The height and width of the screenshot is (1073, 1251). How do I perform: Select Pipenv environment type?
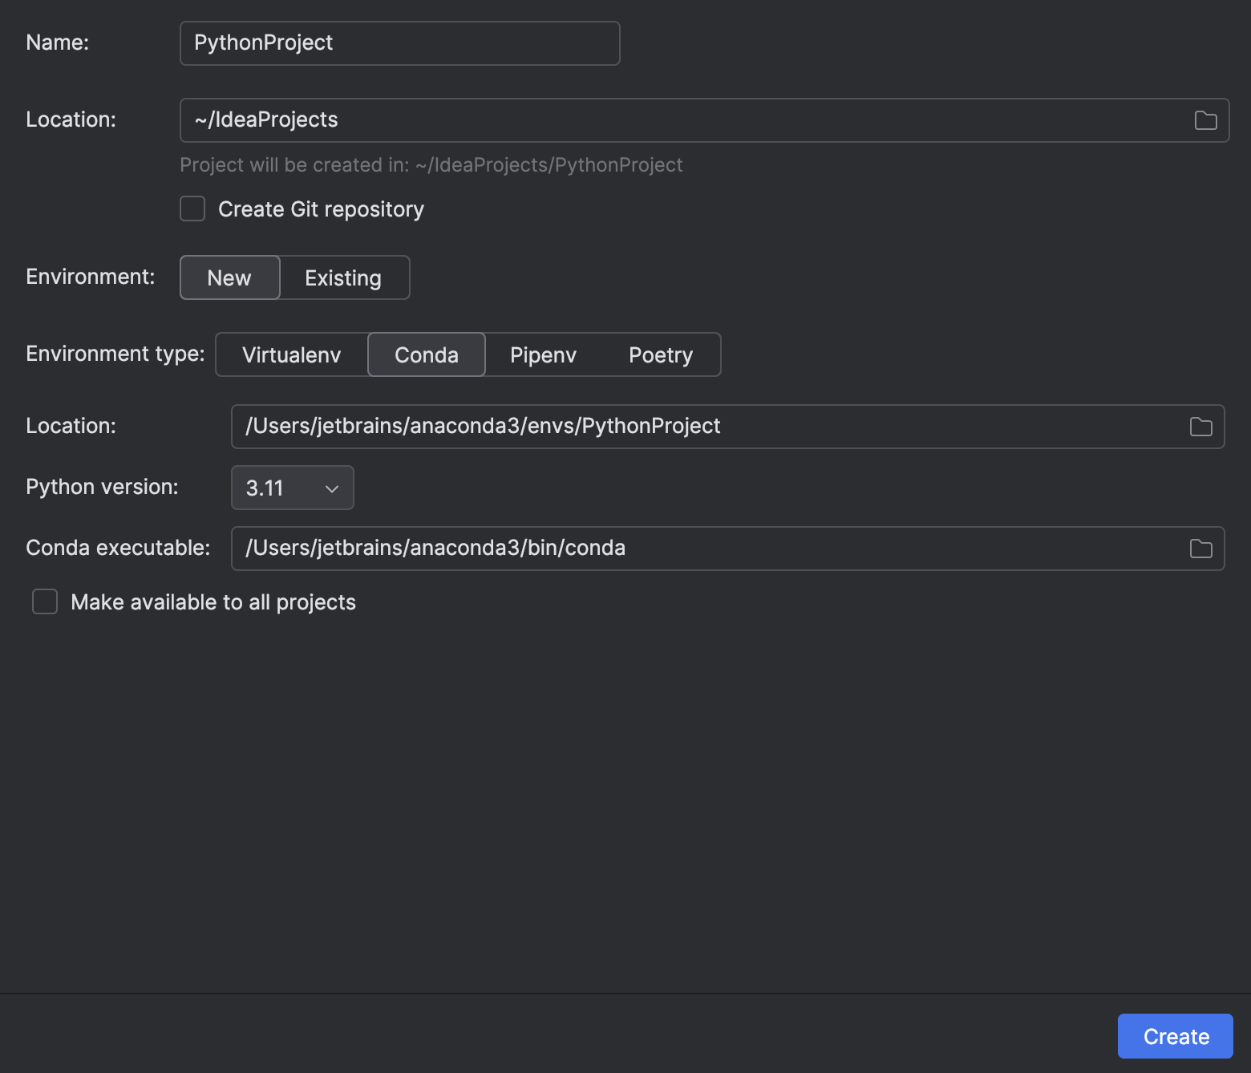[543, 354]
